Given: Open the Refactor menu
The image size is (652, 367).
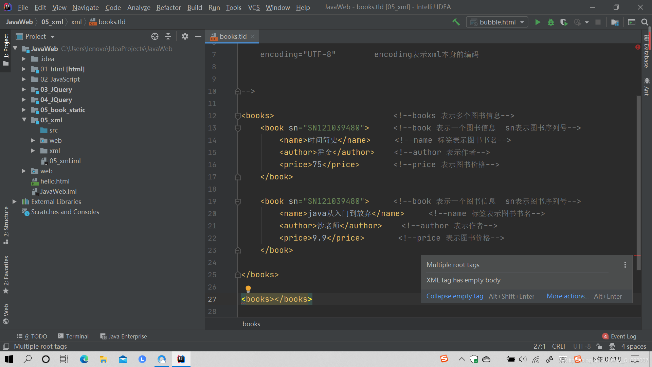Looking at the screenshot, I should 168,7.
